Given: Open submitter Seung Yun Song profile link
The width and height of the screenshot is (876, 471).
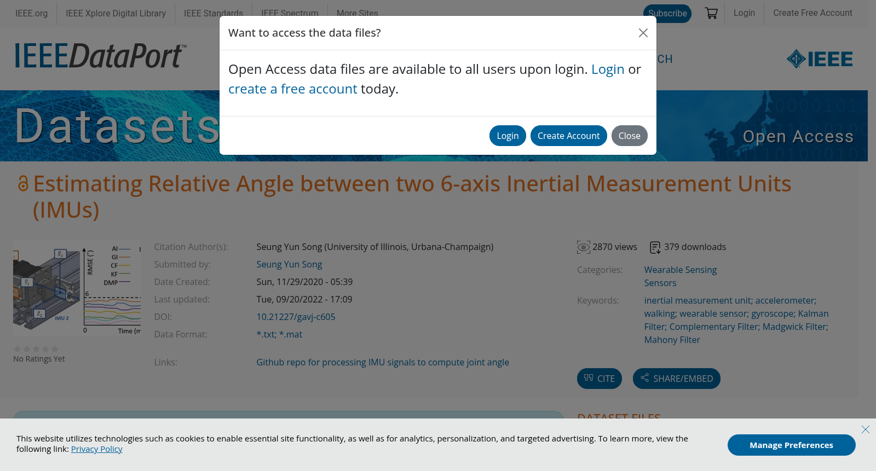Looking at the screenshot, I should [289, 264].
